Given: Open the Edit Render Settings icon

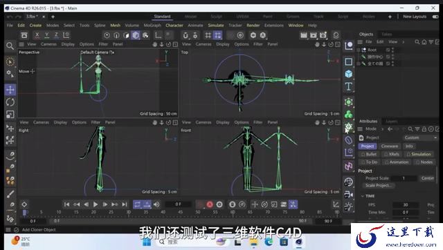Looking at the screenshot, I should pos(323,35).
